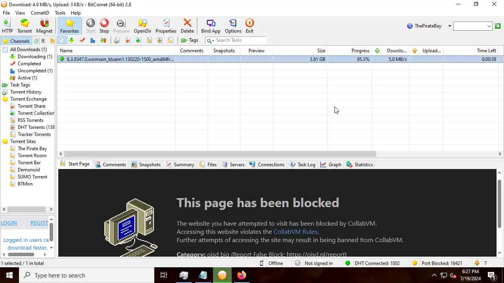Open the torrent search combo box
Screen dimensions: 504x283
point(472,26)
